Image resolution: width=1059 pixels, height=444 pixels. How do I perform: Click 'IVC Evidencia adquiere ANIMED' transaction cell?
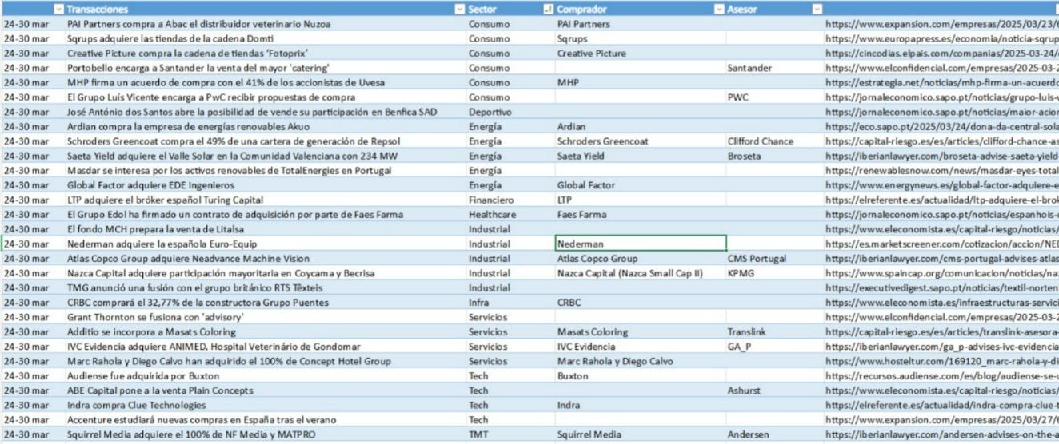coord(266,347)
